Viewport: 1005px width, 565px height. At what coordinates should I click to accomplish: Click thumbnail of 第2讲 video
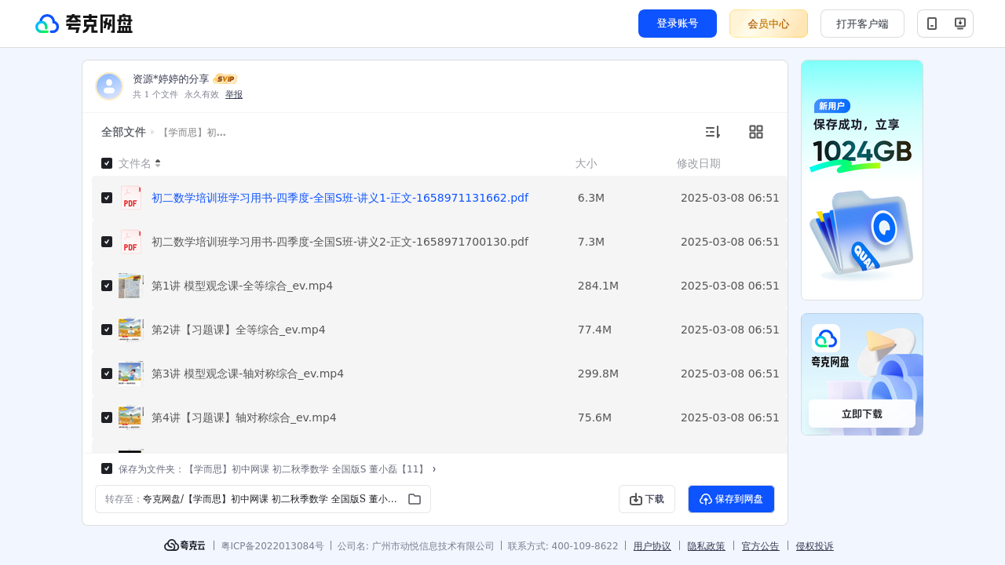tap(131, 330)
